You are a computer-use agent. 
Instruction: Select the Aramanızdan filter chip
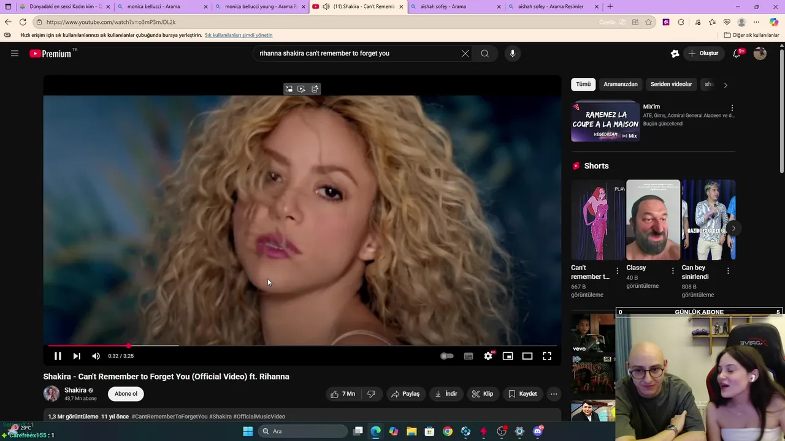pyautogui.click(x=621, y=85)
